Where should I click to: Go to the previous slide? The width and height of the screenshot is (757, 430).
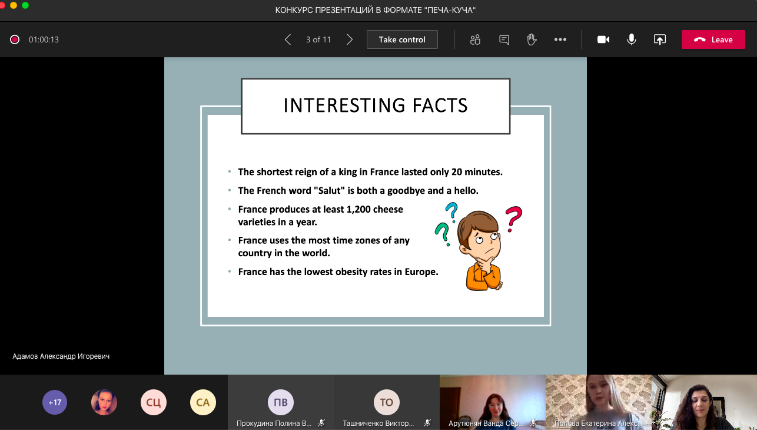288,39
